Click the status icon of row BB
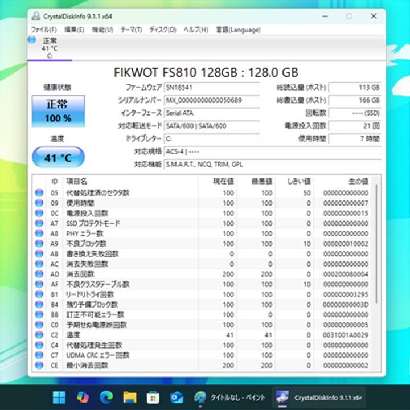410x410 pixels. point(39,314)
